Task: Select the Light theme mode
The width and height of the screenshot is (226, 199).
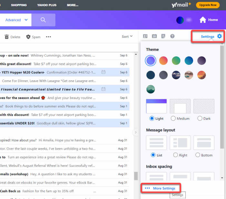Action: (x=152, y=118)
